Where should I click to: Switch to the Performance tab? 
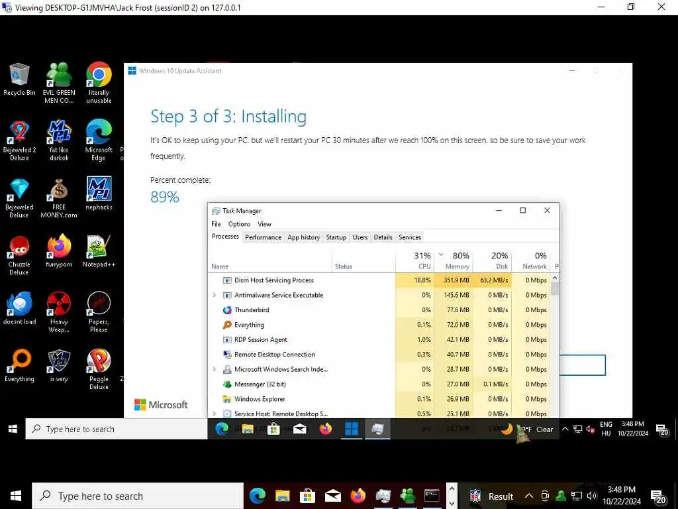pos(263,237)
